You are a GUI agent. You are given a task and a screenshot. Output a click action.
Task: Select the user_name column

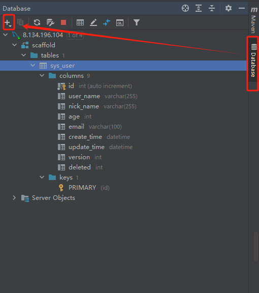tap(84, 96)
